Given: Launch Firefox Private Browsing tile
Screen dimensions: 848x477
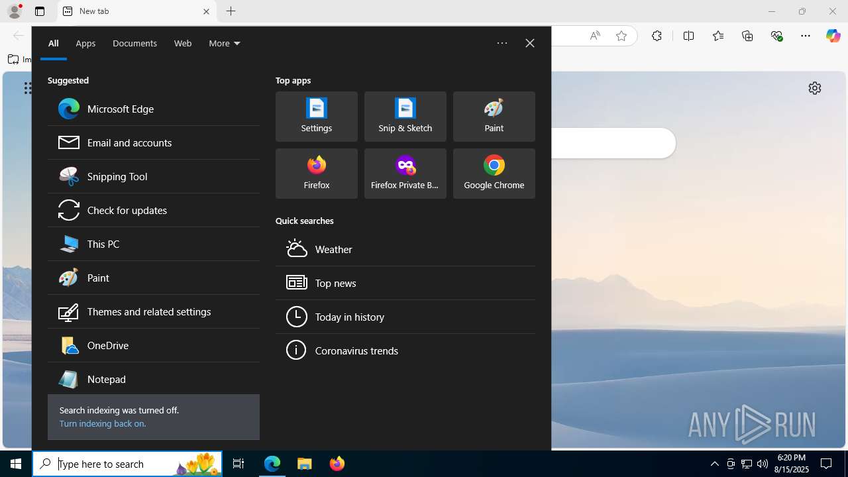Looking at the screenshot, I should click(x=405, y=174).
